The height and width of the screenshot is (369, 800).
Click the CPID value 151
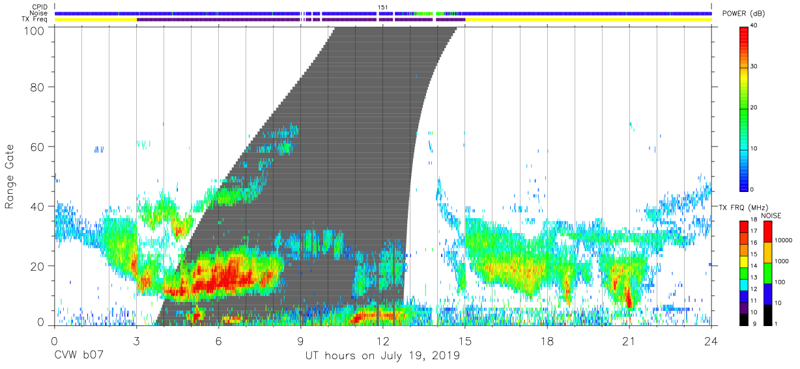coord(383,7)
